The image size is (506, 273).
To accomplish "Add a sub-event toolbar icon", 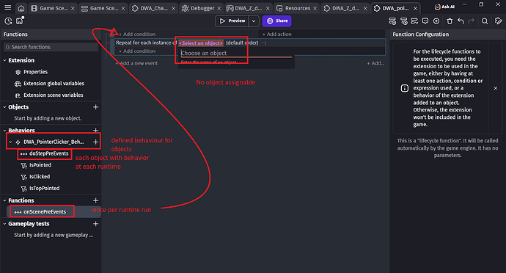I will [x=404, y=21].
